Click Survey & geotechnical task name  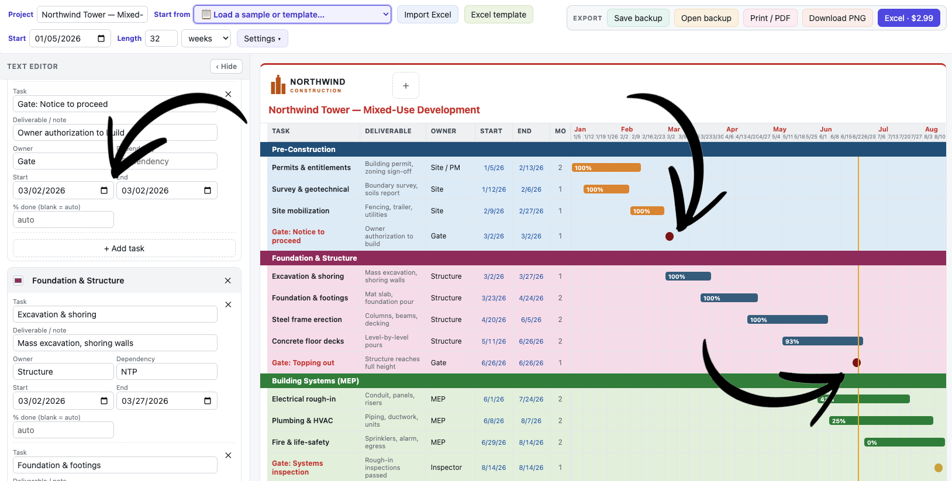pos(311,189)
